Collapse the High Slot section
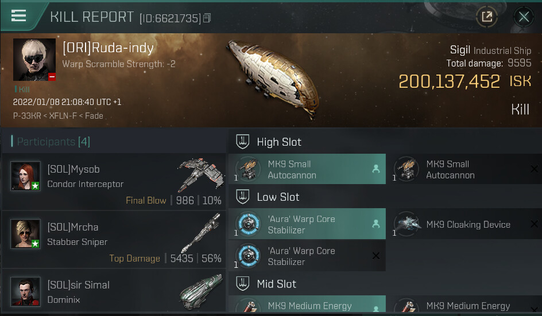 (279, 142)
